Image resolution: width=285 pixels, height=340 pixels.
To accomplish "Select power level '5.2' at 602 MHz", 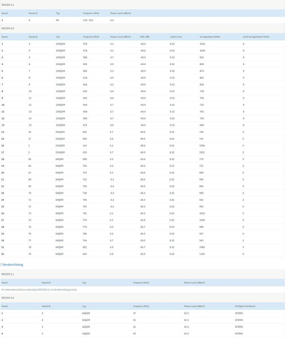I will [x=112, y=71].
